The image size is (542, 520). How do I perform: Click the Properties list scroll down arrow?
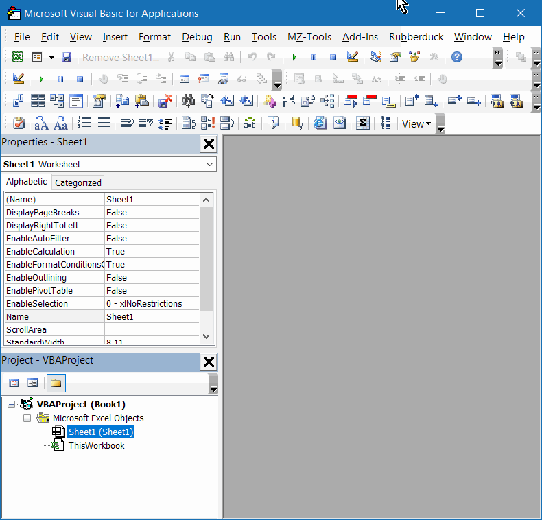207,336
